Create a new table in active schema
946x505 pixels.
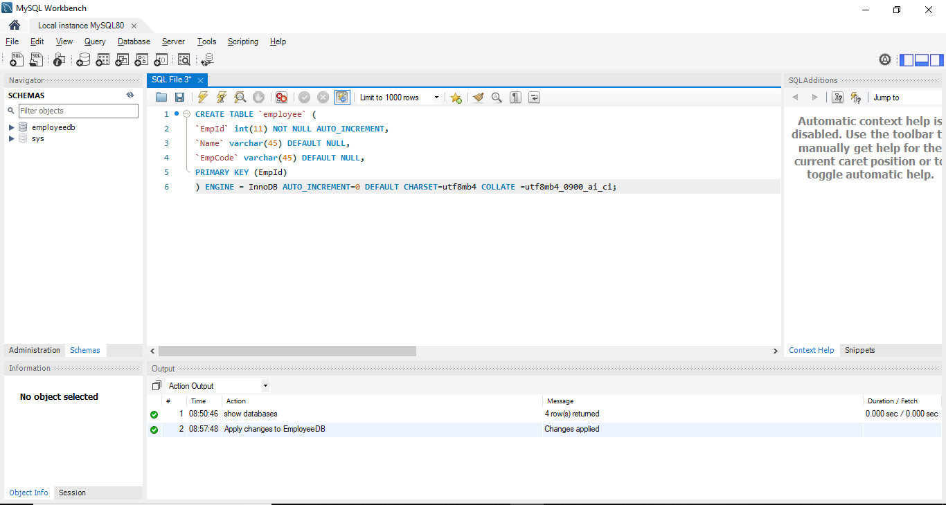point(102,60)
